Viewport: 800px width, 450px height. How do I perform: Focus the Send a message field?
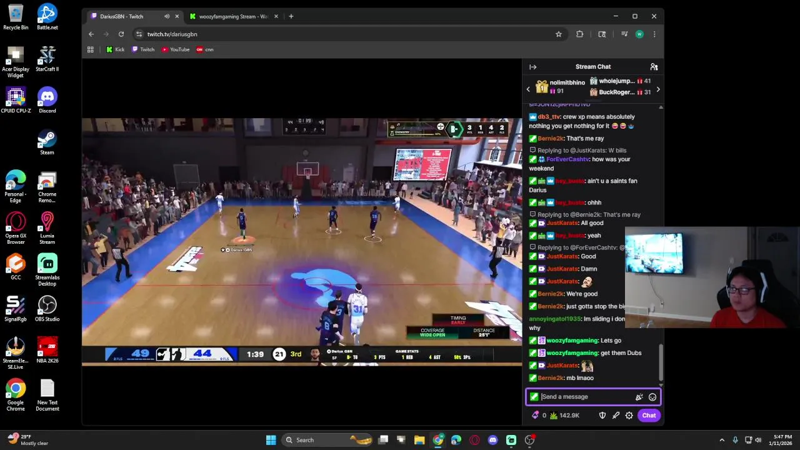pyautogui.click(x=593, y=397)
